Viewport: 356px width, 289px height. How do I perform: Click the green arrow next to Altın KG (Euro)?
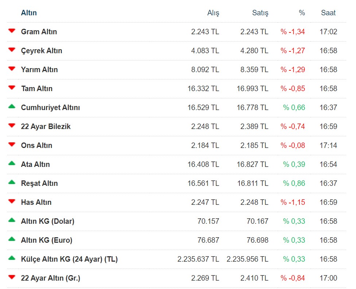(x=12, y=239)
